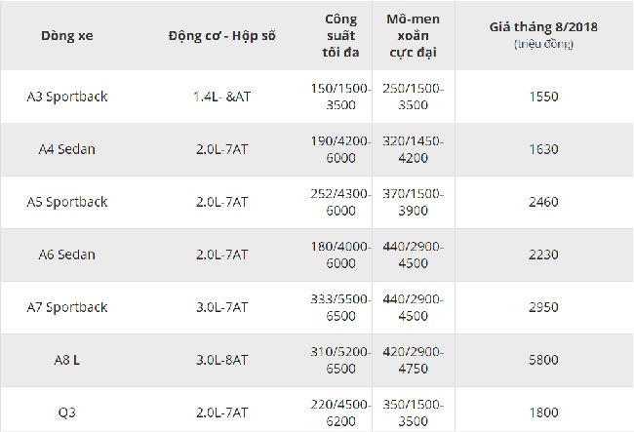Select the Q3 model cell
Viewport: 634px width, 432px height.
pyautogui.click(x=67, y=411)
